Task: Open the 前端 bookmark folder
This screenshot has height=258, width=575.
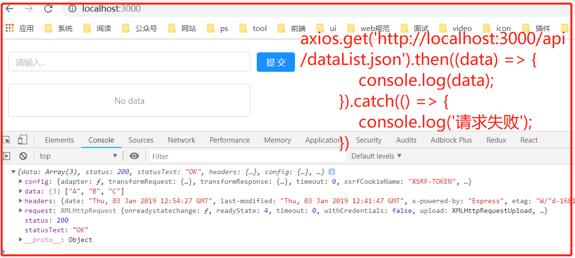Action: click(292, 28)
